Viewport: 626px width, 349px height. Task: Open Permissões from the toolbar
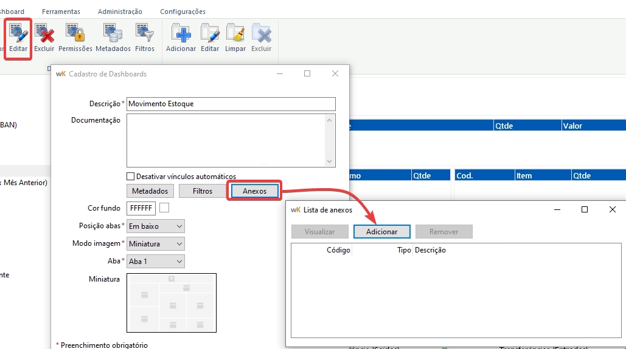[75, 38]
